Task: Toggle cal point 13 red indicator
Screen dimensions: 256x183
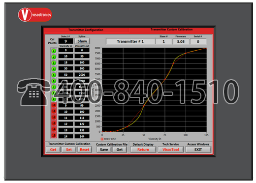Action: tap(54, 123)
